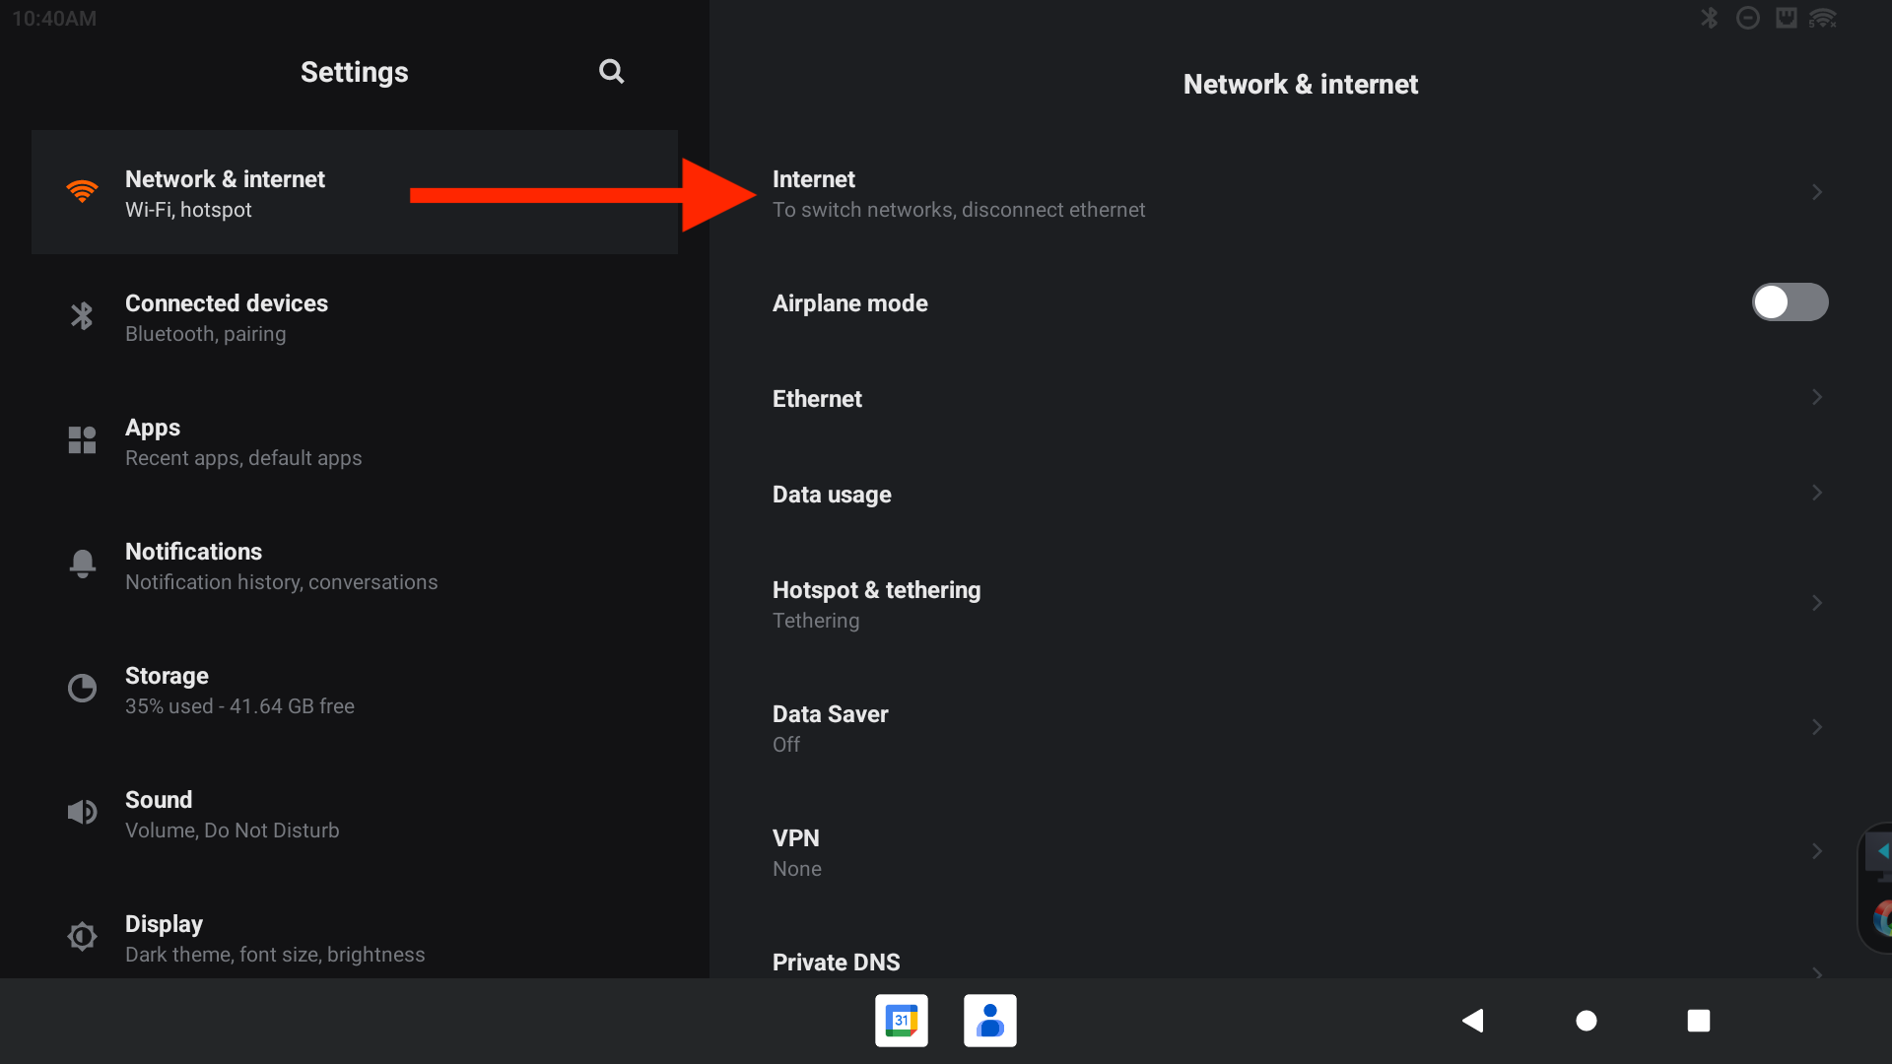Image resolution: width=1892 pixels, height=1064 pixels.
Task: Expand the Internet row chevron
Action: coord(1816,192)
